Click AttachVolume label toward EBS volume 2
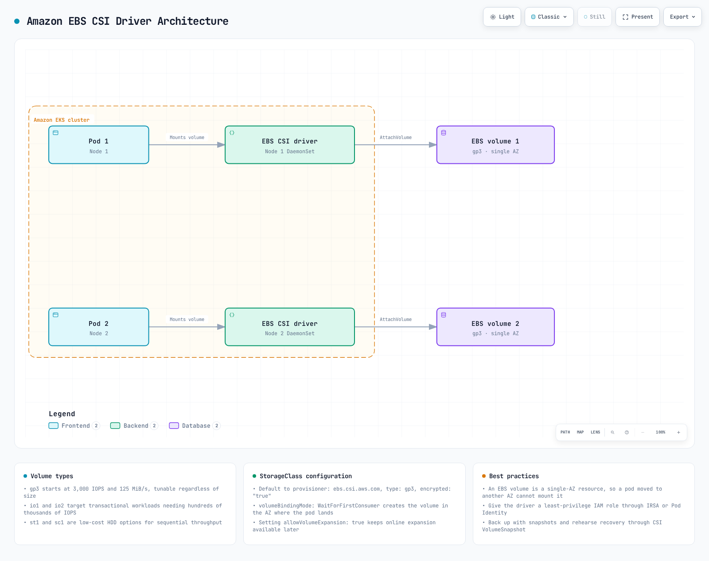Screen dimensions: 709x561 (396, 319)
